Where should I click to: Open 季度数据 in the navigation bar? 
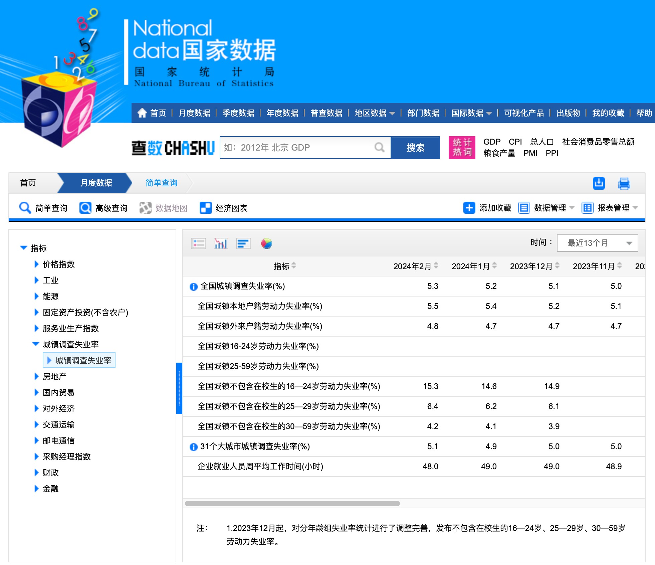tap(238, 113)
